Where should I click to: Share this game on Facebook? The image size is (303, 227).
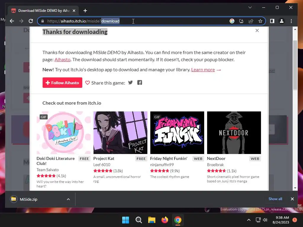tap(140, 83)
